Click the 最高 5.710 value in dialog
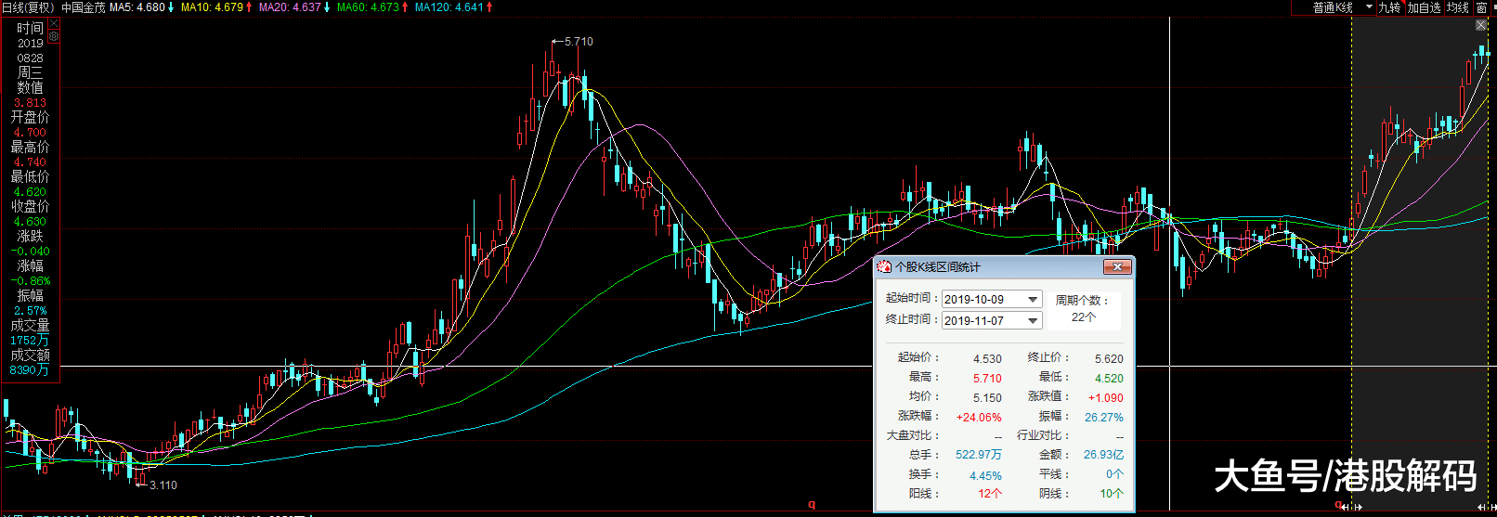Viewport: 1497px width, 517px height. tap(987, 379)
